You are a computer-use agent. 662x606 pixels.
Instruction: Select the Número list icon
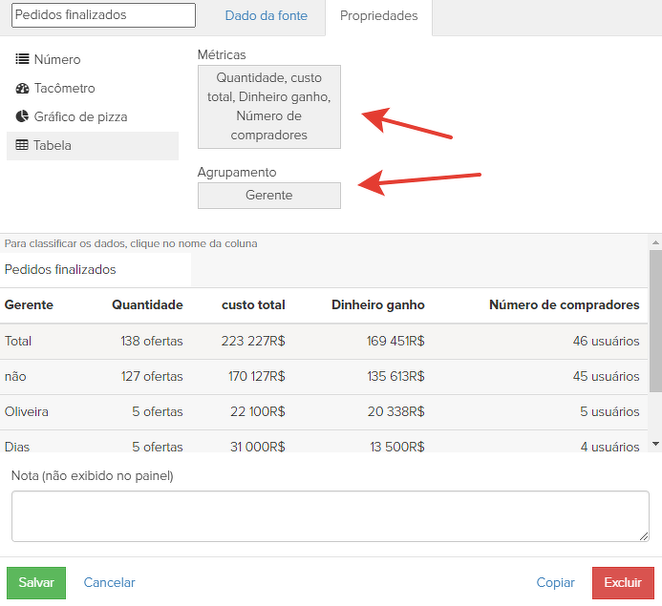(x=22, y=59)
